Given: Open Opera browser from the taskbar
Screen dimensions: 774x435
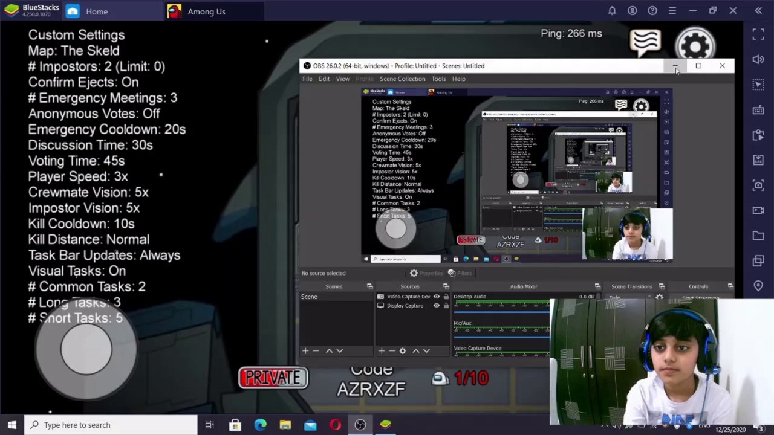Looking at the screenshot, I should coord(335,425).
